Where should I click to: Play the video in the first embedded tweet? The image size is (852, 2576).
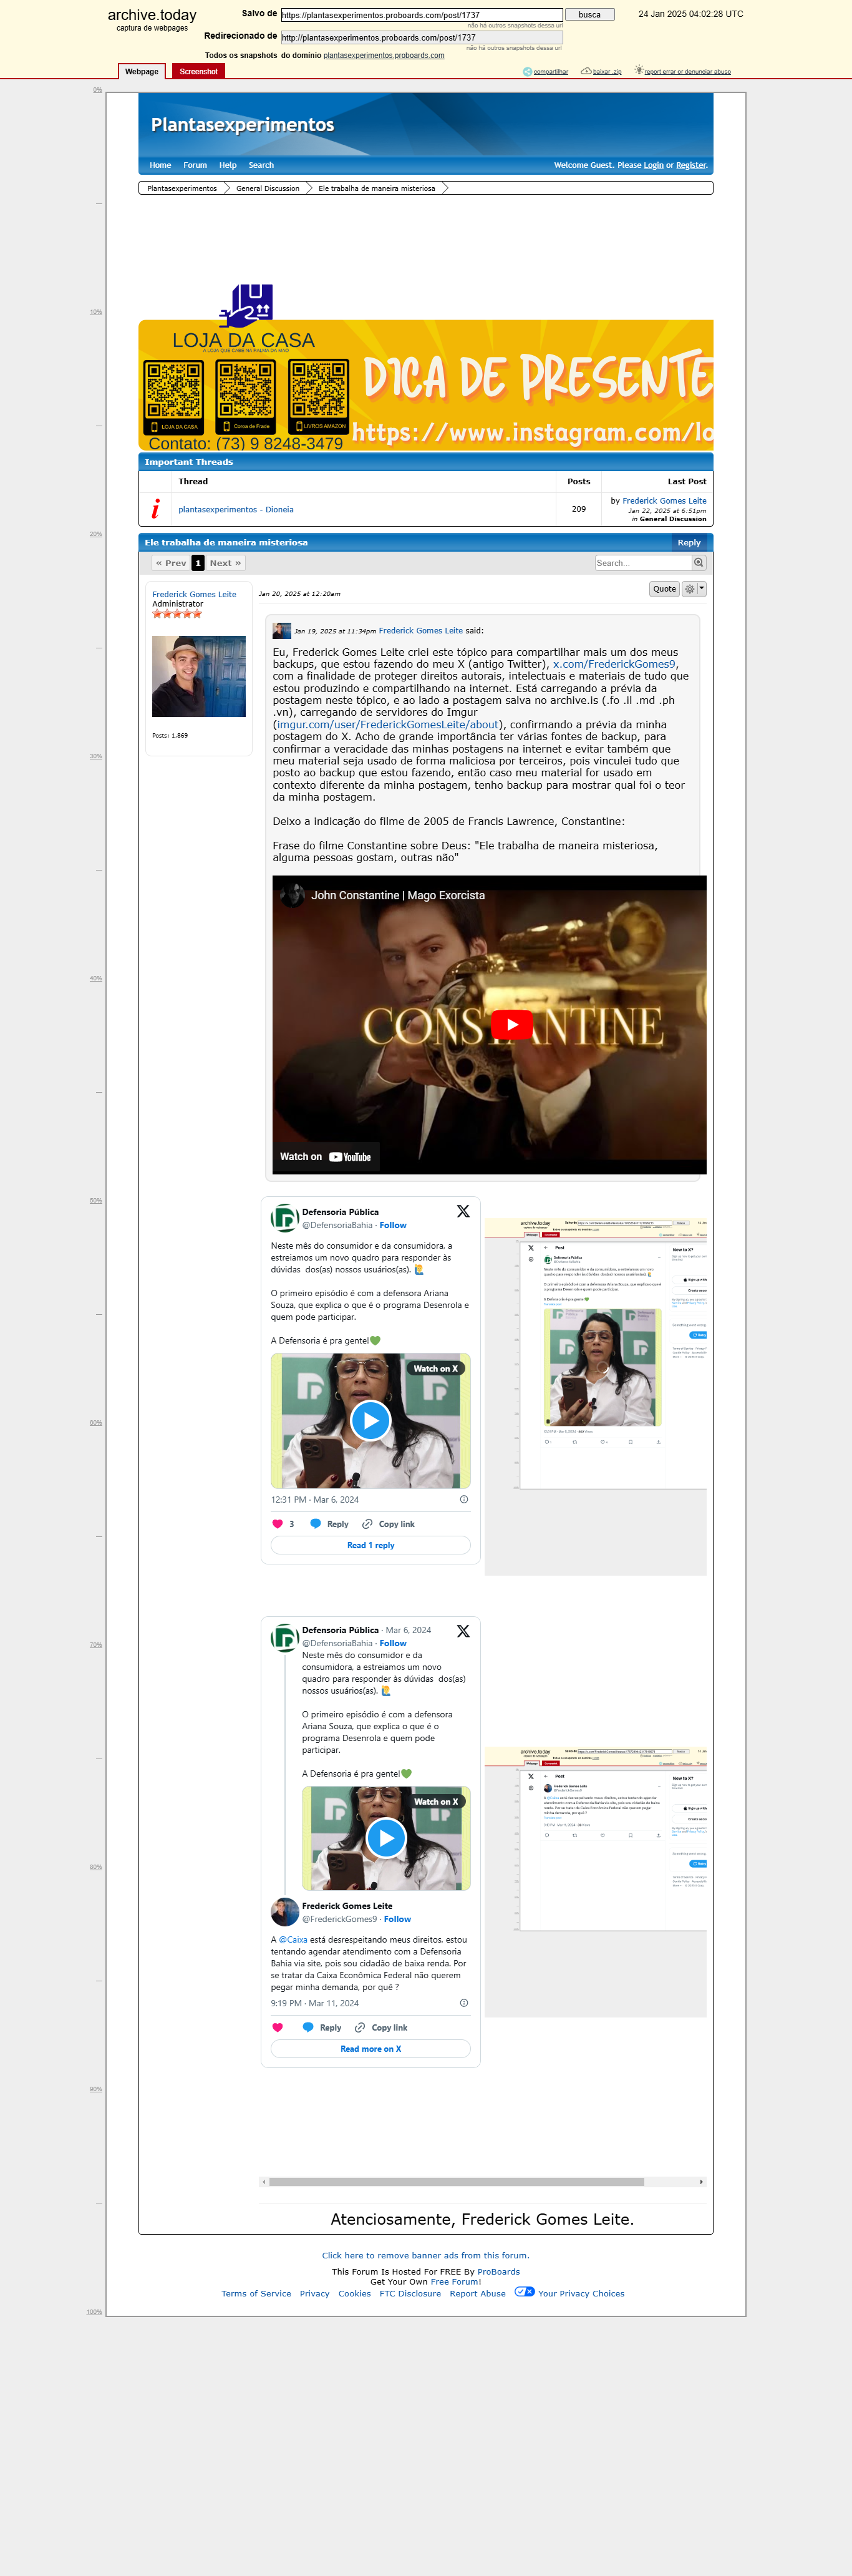[x=370, y=1420]
